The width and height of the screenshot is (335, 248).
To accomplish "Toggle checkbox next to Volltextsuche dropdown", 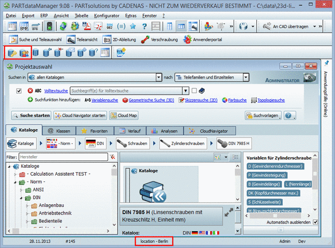I will pyautogui.click(x=194, y=91).
